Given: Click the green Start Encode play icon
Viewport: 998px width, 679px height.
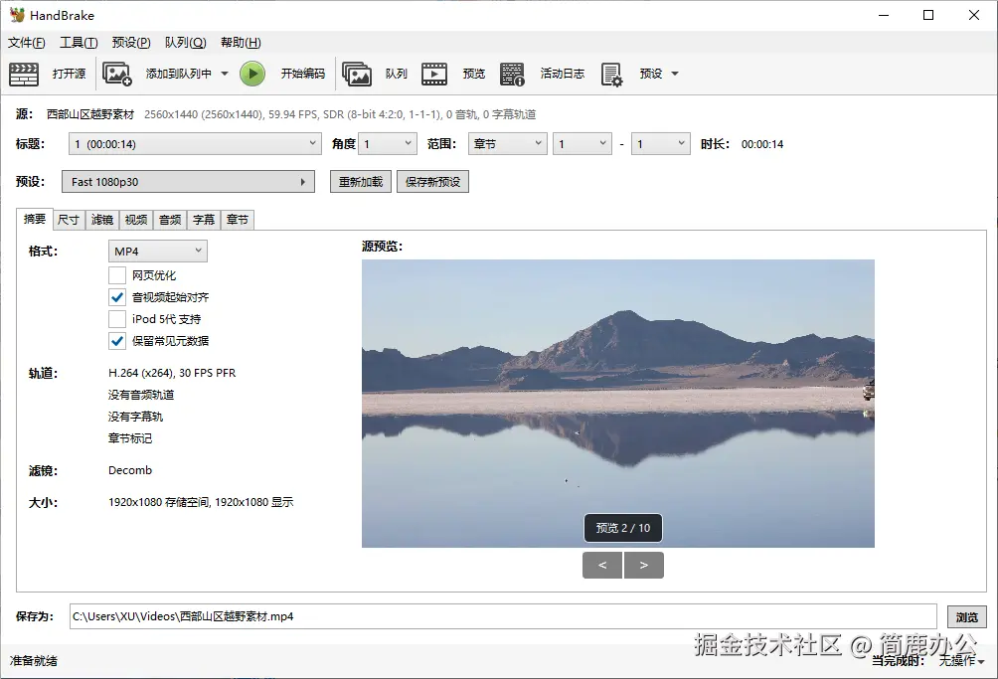Looking at the screenshot, I should [x=252, y=74].
